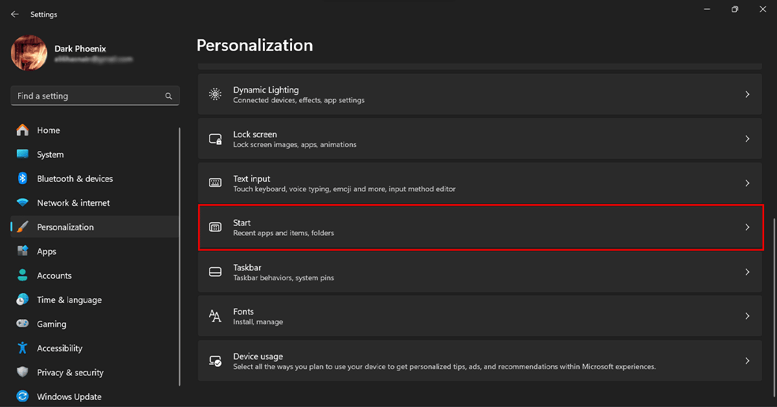Click the Find a setting field
The width and height of the screenshot is (777, 407).
point(87,96)
